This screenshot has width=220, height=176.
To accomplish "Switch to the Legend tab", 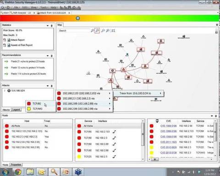I will (16, 110).
